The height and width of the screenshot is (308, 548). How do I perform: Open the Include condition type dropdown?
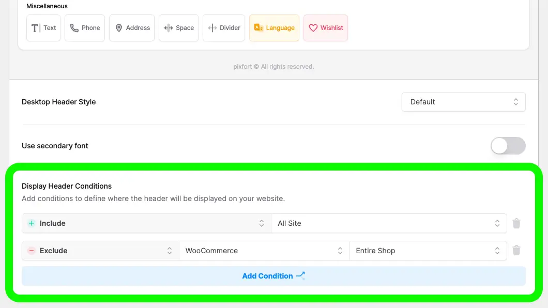click(x=146, y=223)
